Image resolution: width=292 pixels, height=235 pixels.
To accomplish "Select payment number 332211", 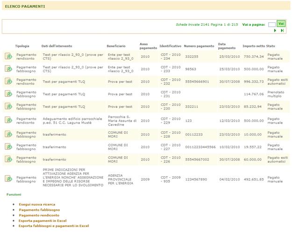I will 192,106.
